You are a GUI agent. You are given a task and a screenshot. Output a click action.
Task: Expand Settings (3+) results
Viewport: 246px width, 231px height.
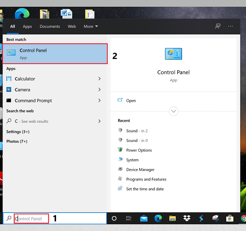tap(18, 132)
